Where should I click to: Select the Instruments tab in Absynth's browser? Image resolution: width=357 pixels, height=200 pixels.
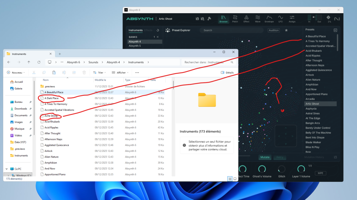[135, 30]
